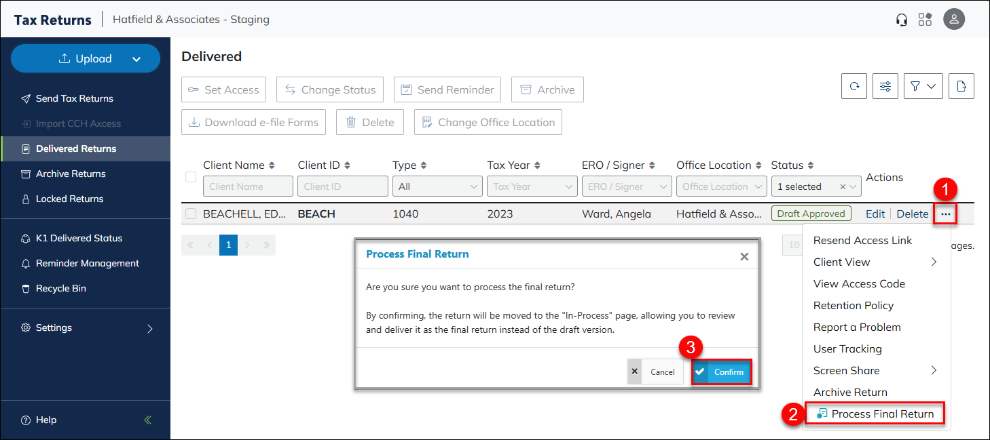The image size is (990, 440).
Task: Toggle the select all rows checkbox
Action: click(x=191, y=177)
